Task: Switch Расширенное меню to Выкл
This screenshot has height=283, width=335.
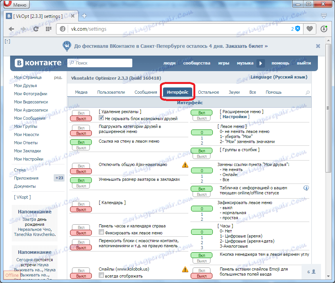Action: click(202, 118)
